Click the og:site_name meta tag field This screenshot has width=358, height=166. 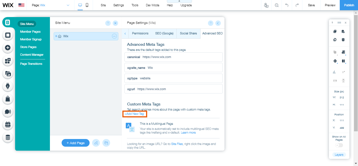click(x=173, y=68)
